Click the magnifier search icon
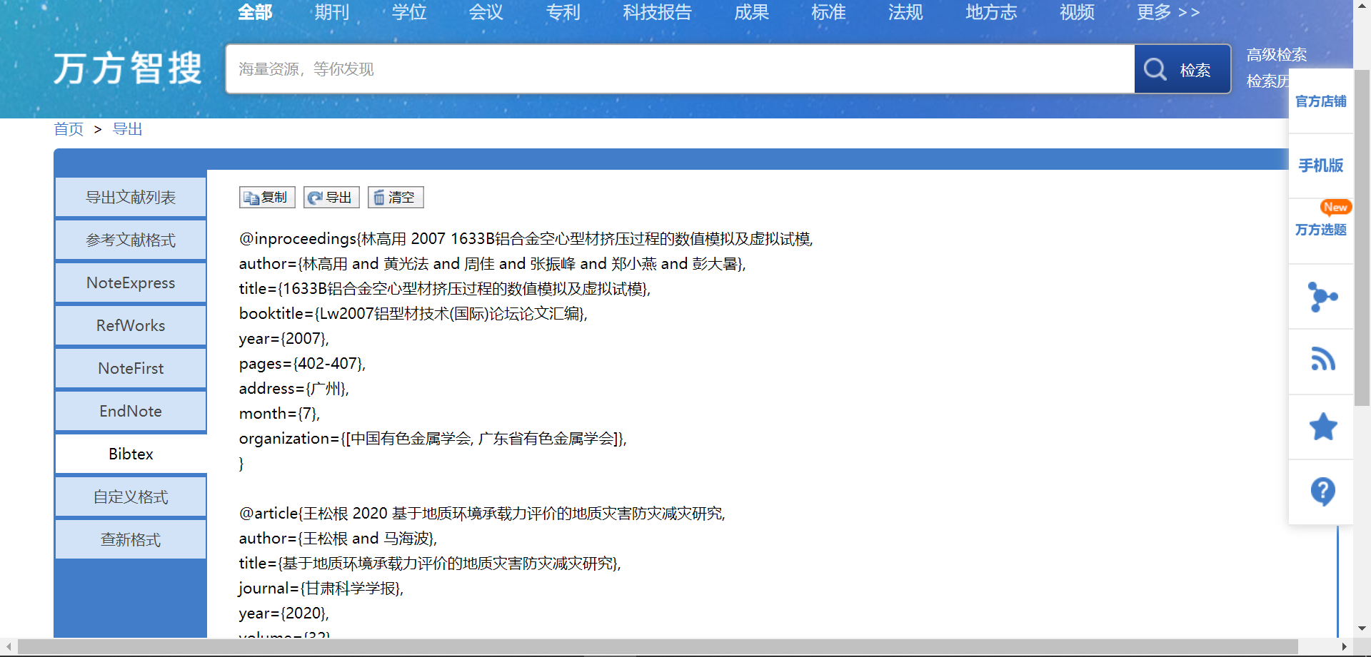This screenshot has width=1371, height=657. click(x=1155, y=69)
